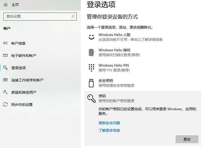Click the 更改 button
Viewport: 211px width, 148px height.
point(187,139)
